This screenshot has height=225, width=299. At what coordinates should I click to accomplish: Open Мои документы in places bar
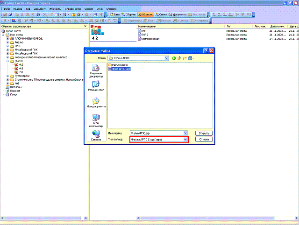[x=96, y=103]
